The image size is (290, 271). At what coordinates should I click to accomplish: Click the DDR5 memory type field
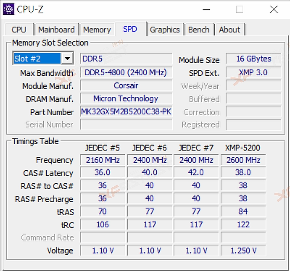tap(126, 59)
